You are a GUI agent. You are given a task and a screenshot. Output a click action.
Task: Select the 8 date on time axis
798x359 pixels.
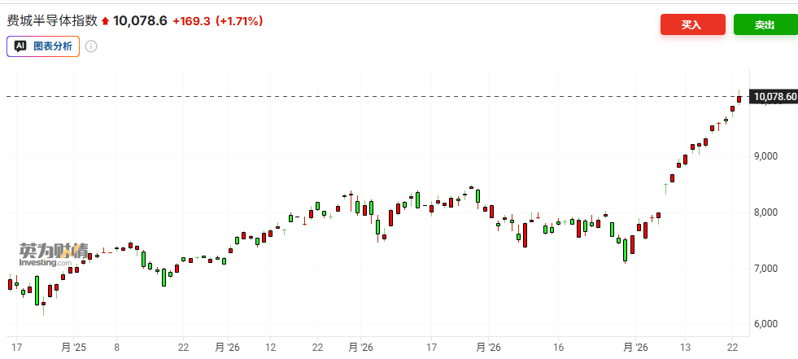(x=117, y=348)
